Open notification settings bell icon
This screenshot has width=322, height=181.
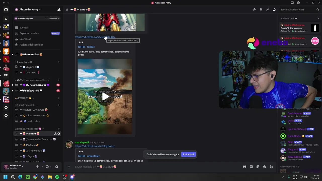(x=261, y=10)
